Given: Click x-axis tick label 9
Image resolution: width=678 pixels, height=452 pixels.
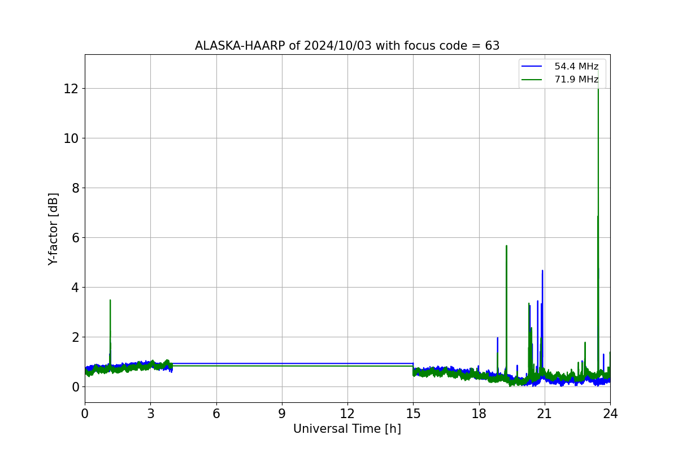Looking at the screenshot, I should point(282,414).
